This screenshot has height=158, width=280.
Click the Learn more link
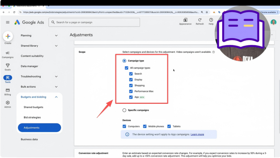tap(197, 134)
